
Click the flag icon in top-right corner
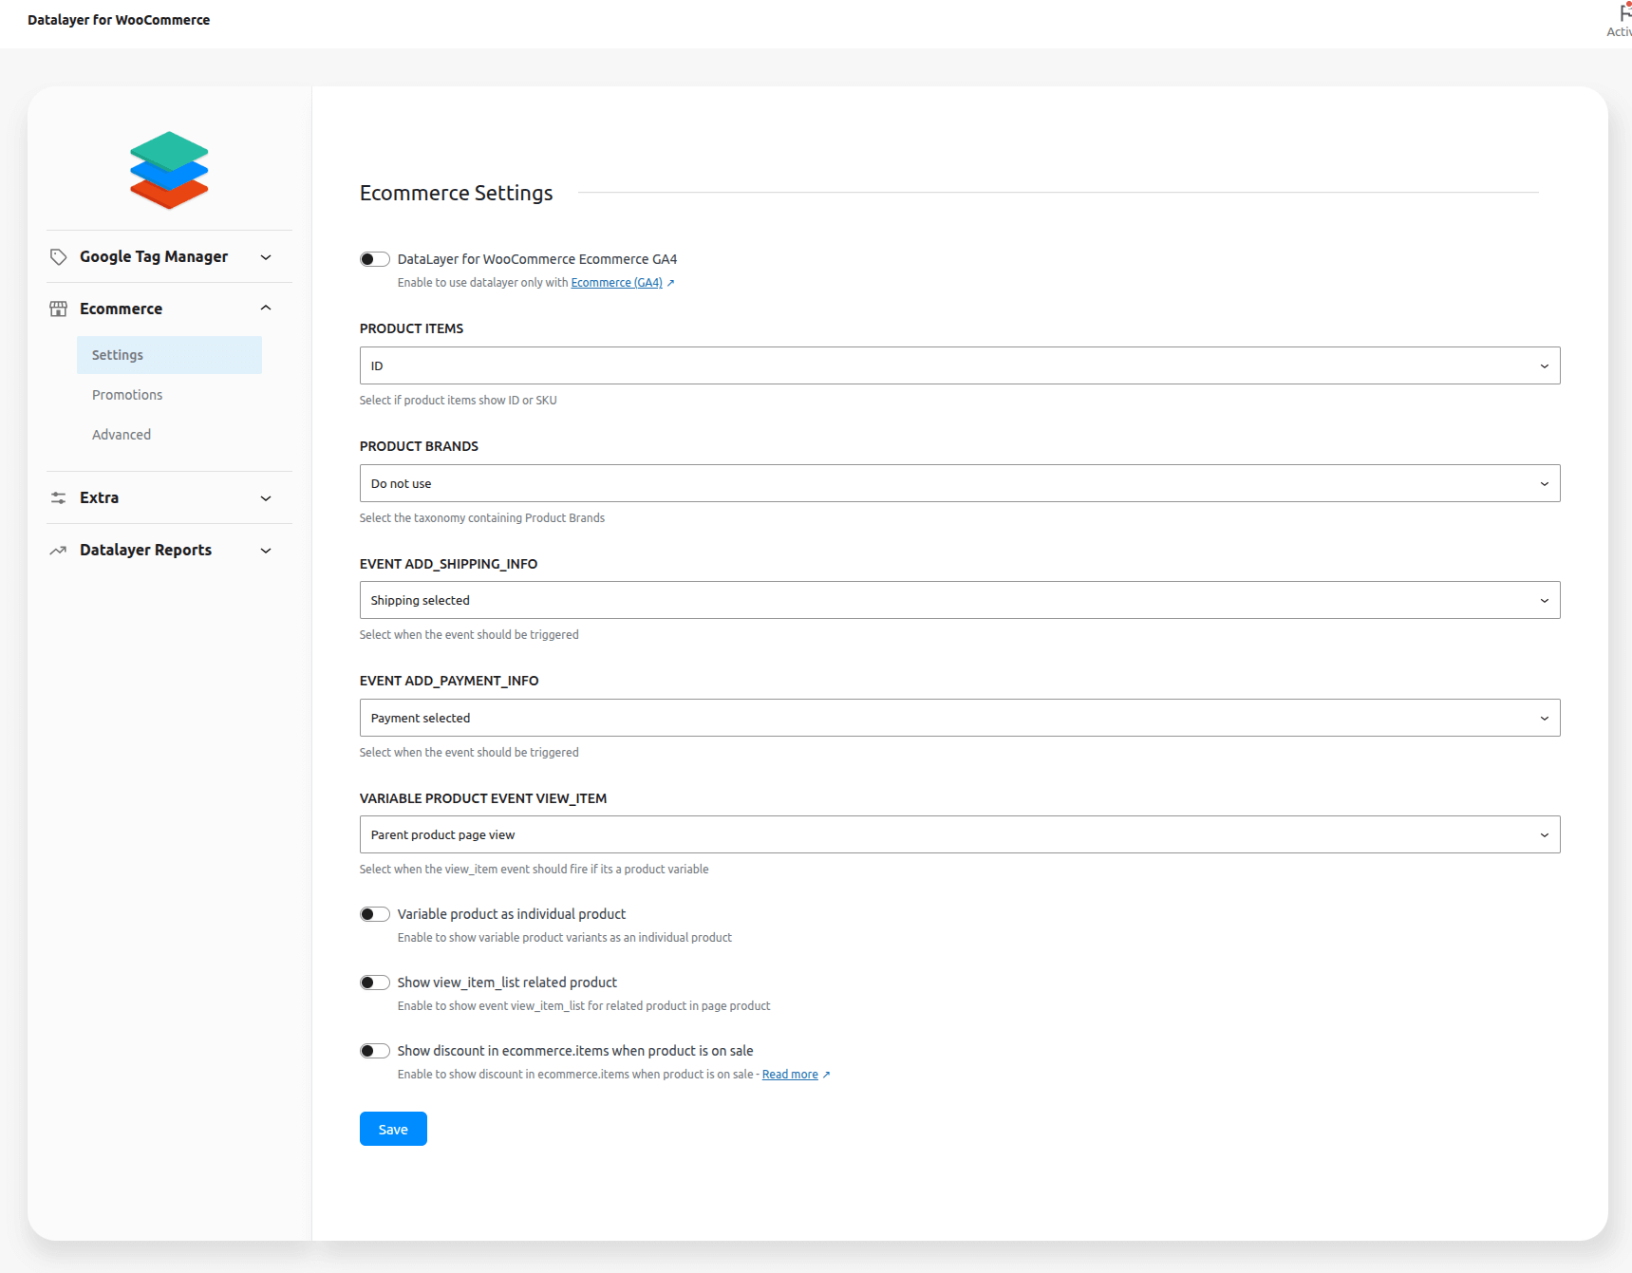(1623, 13)
